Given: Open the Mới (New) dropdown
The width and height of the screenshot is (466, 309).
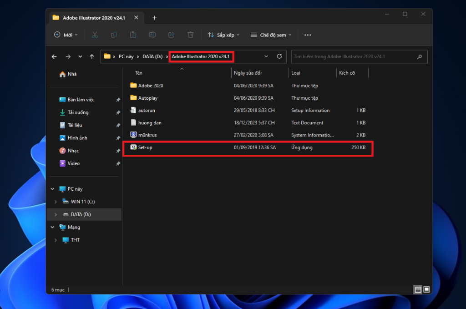Looking at the screenshot, I should 66,35.
